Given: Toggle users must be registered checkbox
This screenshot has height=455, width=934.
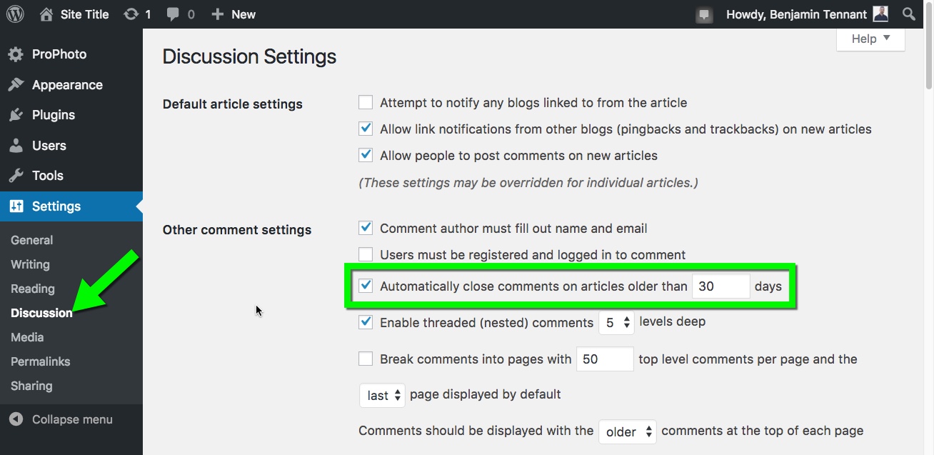Looking at the screenshot, I should pos(366,254).
